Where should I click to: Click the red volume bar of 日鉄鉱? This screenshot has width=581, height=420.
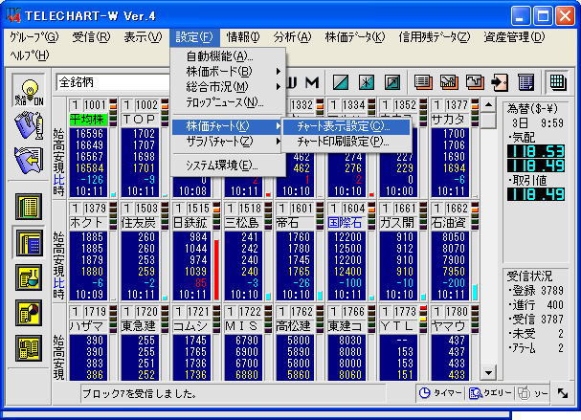(216, 270)
